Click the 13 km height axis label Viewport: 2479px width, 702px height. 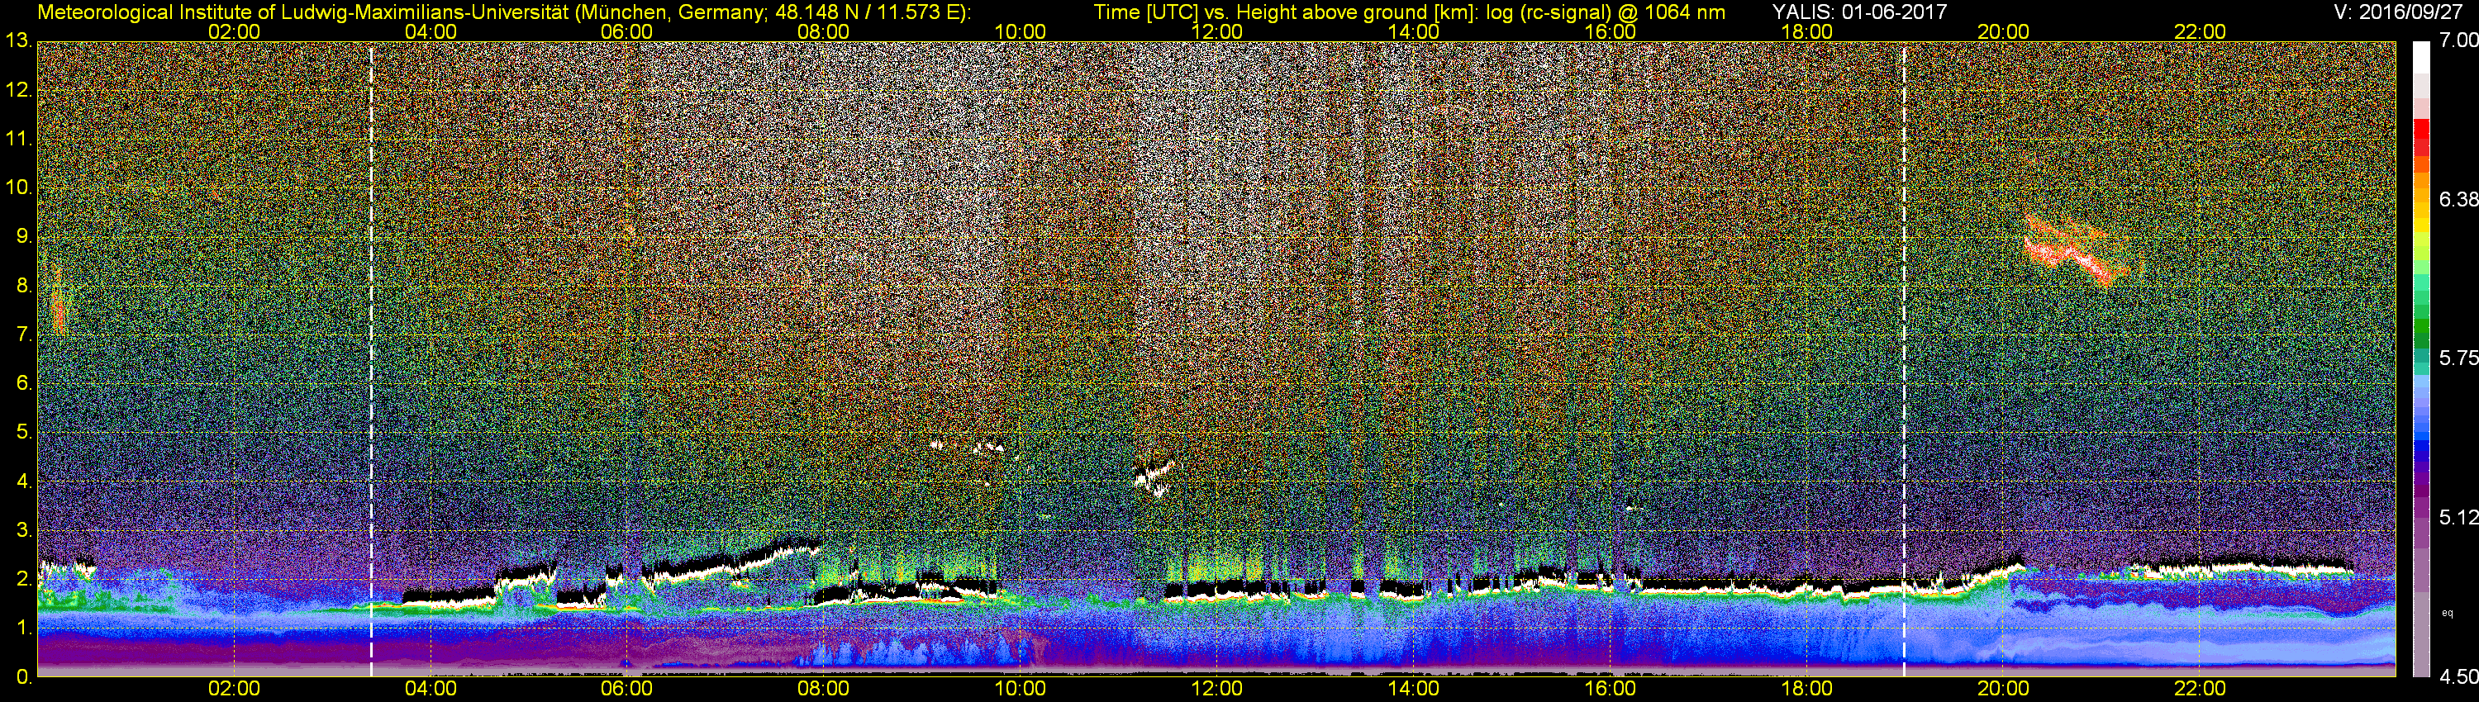tap(17, 40)
